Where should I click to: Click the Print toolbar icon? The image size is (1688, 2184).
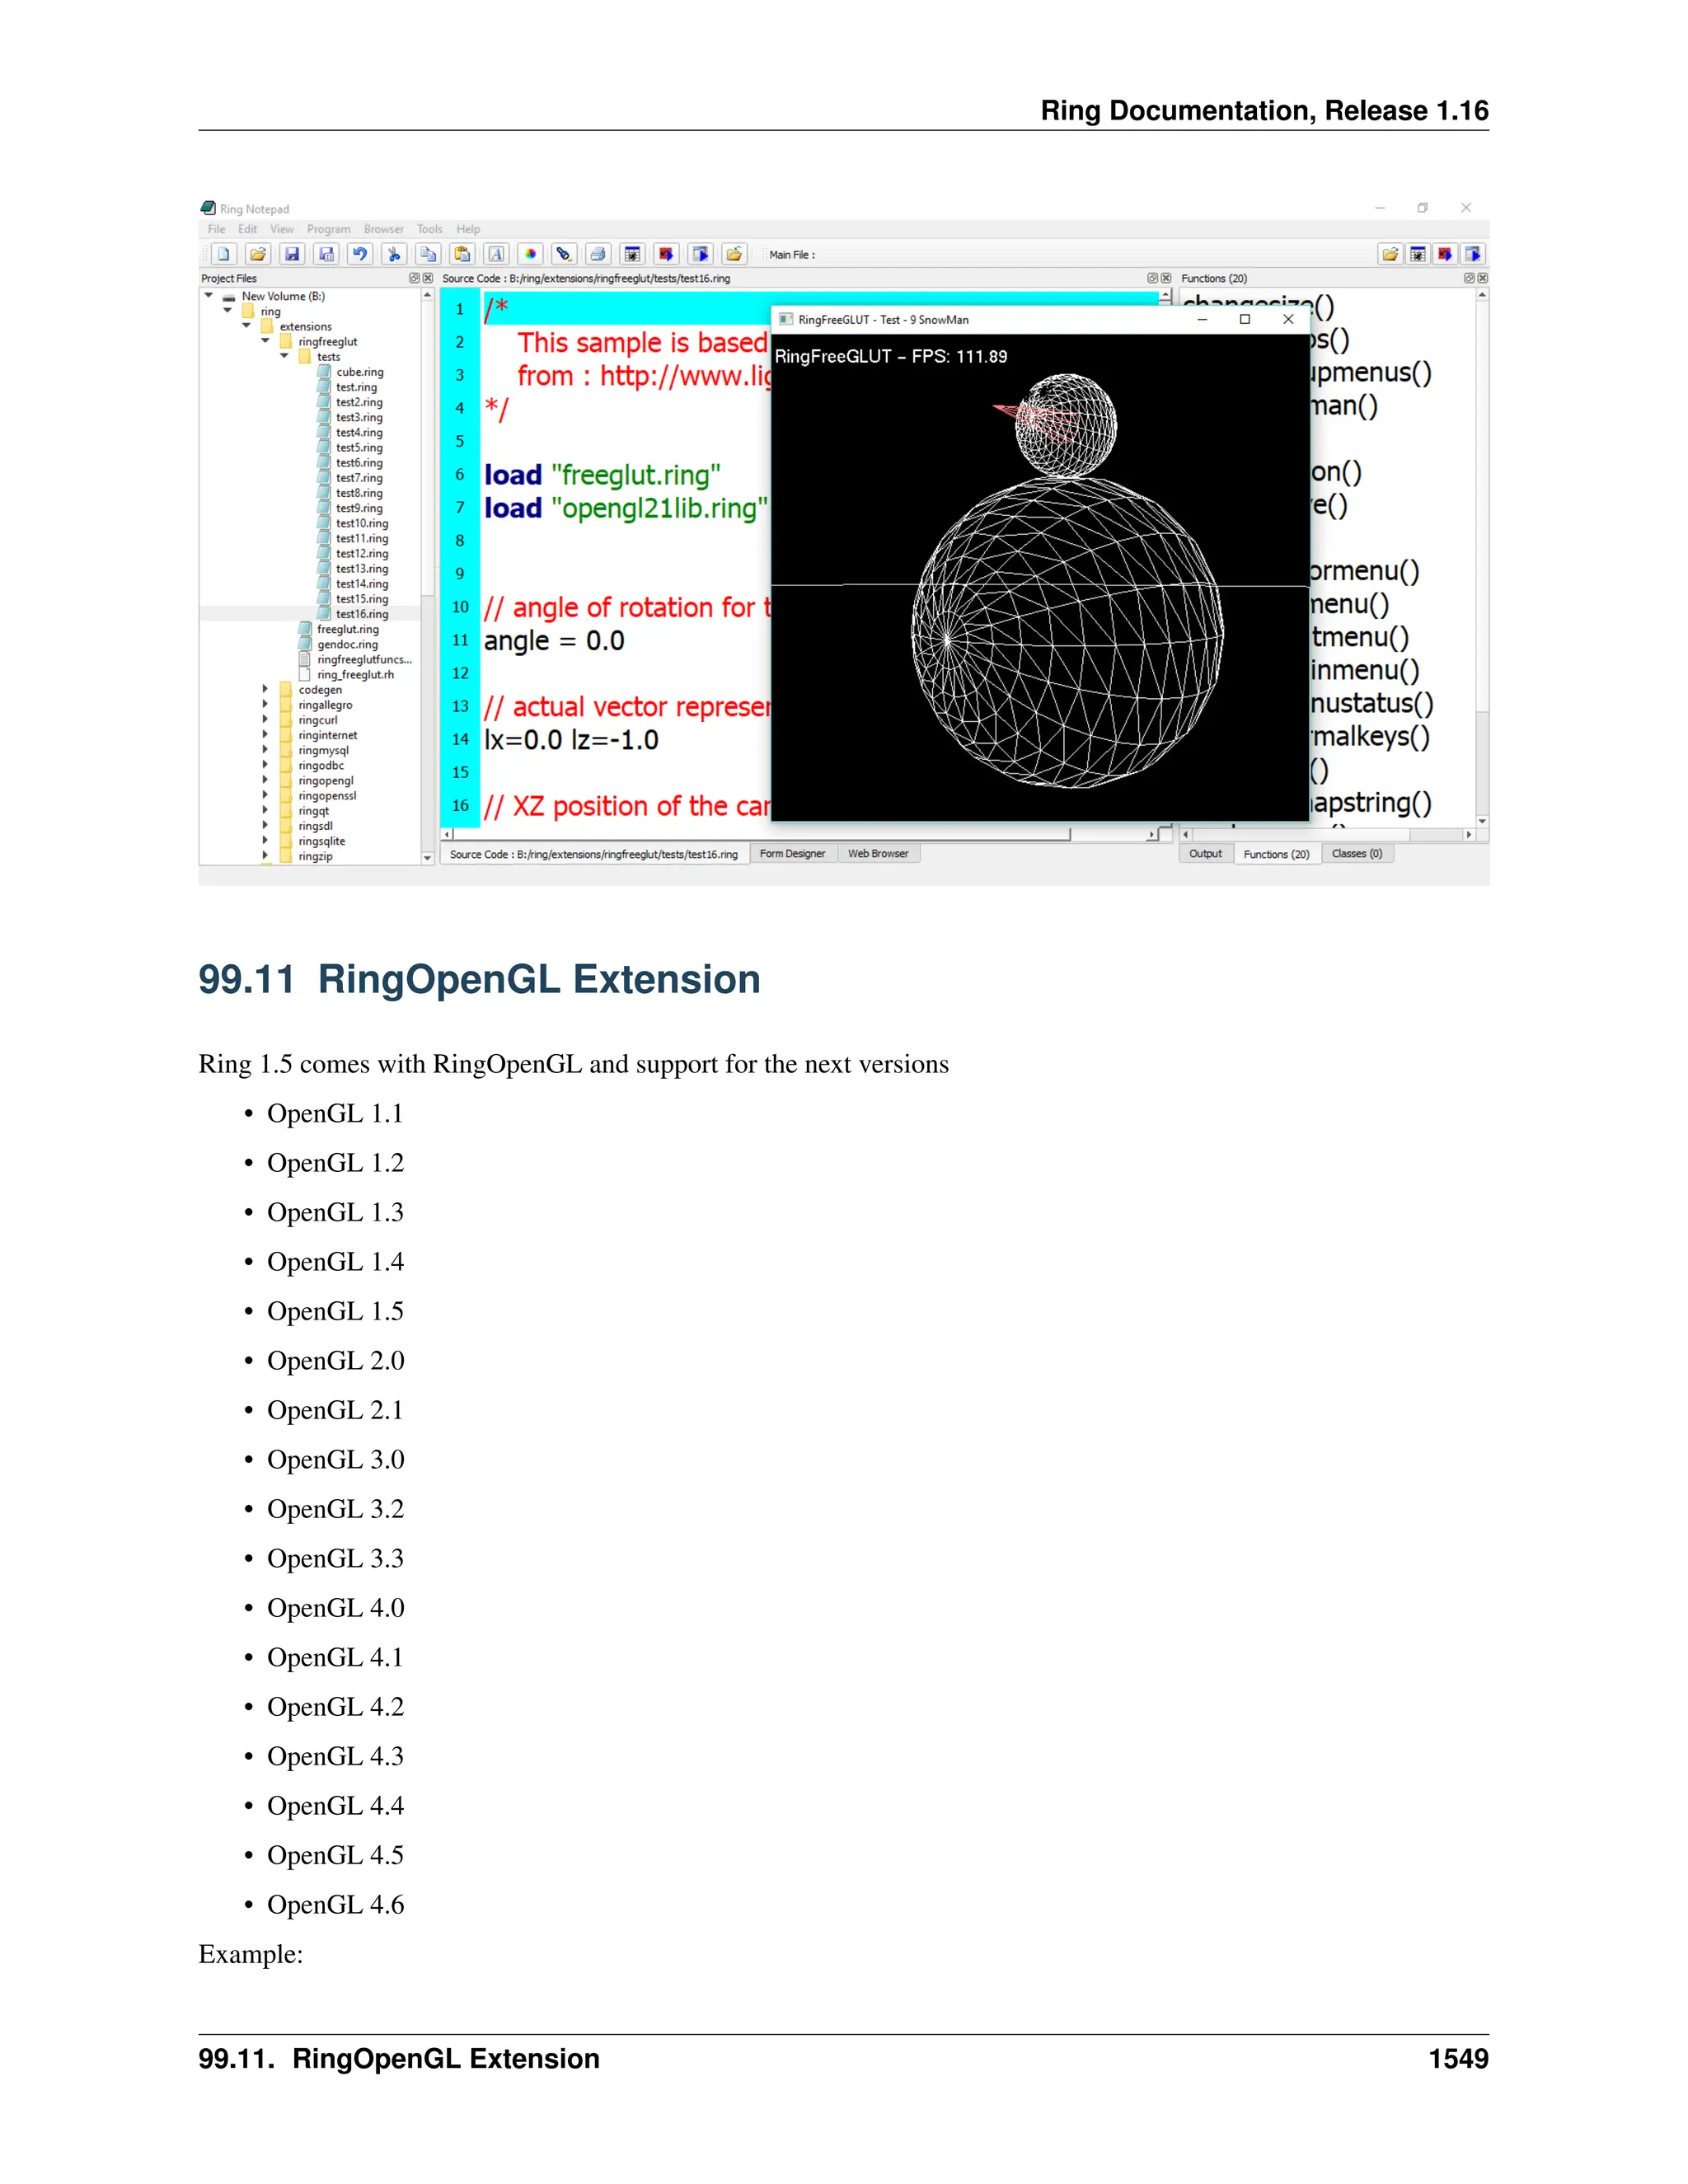coord(598,254)
